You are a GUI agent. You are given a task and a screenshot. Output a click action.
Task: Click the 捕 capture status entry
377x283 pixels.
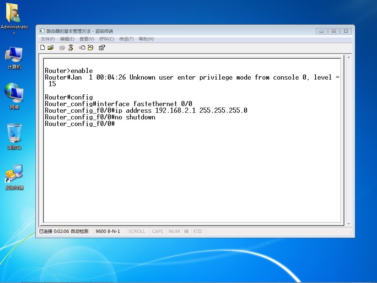coord(186,231)
